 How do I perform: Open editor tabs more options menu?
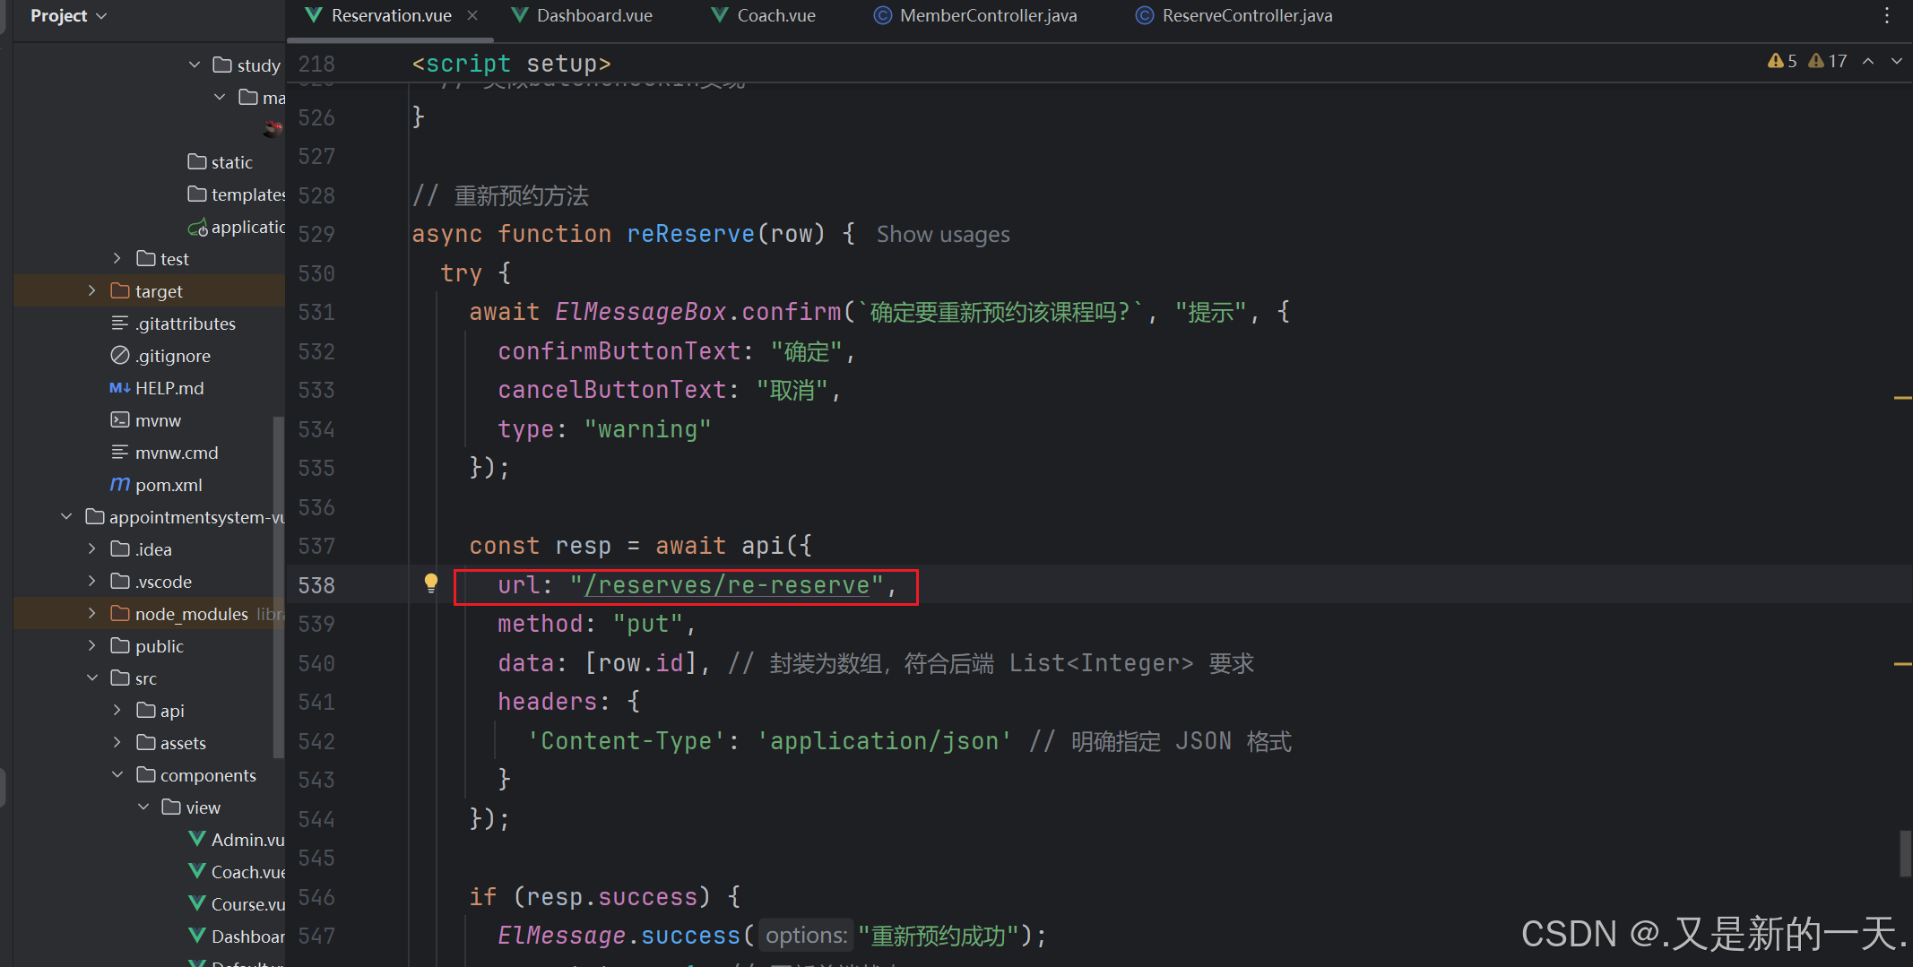pos(1886,16)
